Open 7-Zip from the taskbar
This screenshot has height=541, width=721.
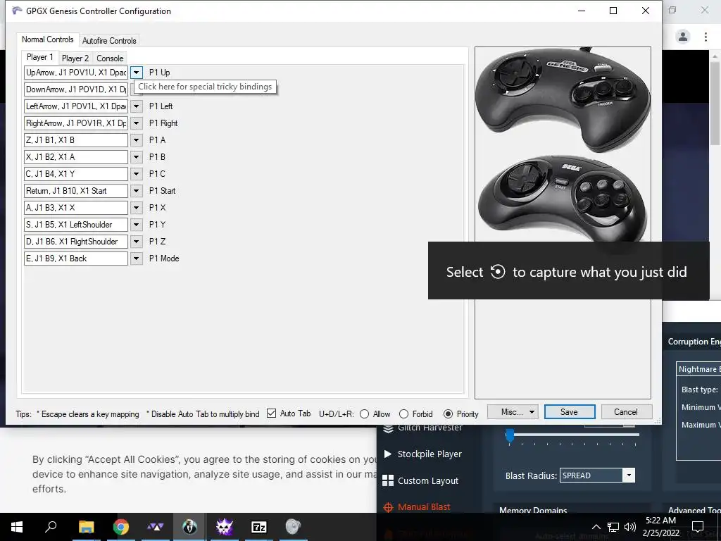[259, 527]
